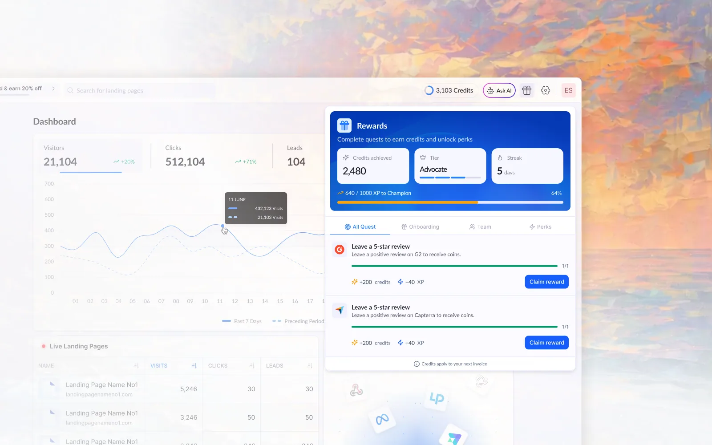Click the 640 / 1000 XP progress bar
This screenshot has height=445, width=712.
(x=450, y=202)
